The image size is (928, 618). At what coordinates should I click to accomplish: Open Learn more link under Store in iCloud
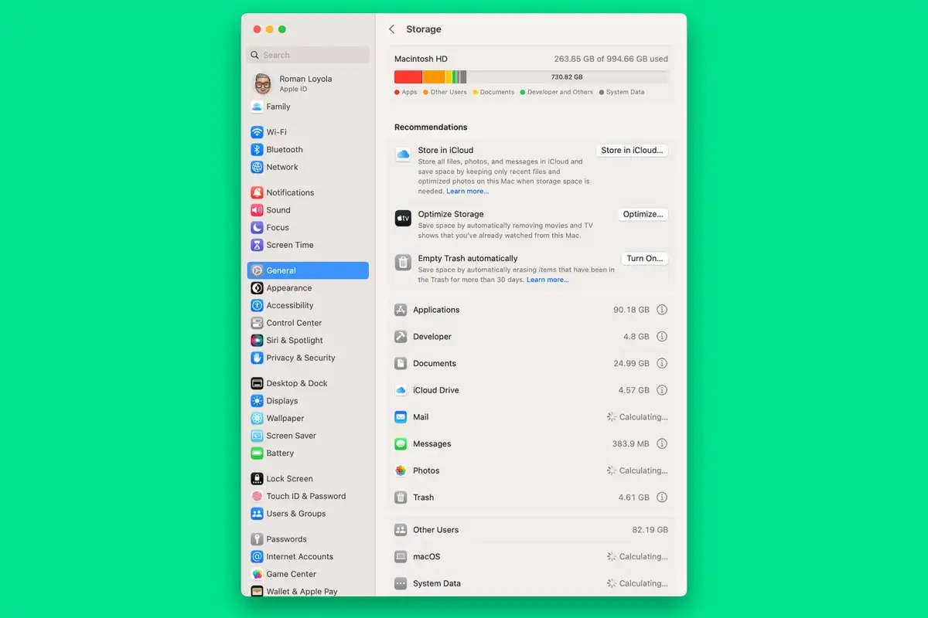(x=467, y=192)
